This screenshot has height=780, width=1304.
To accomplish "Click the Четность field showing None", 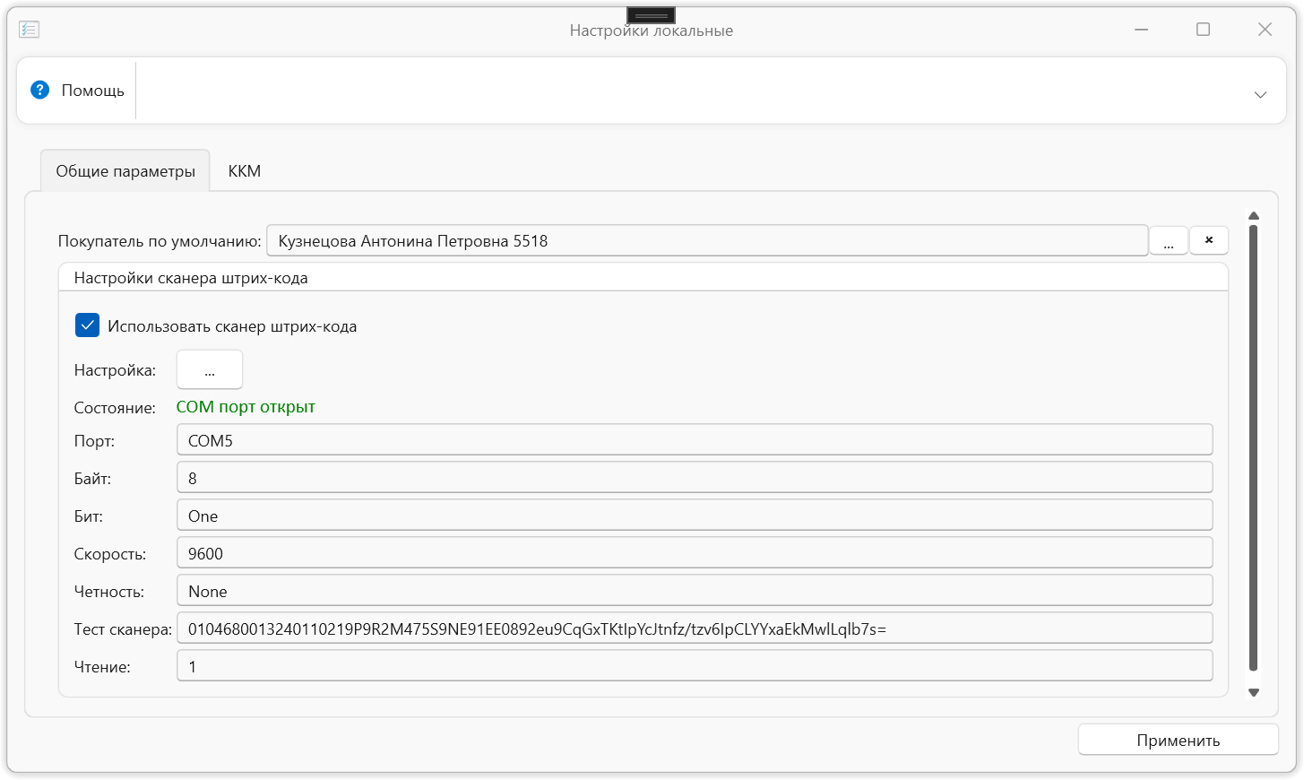I will 694,591.
